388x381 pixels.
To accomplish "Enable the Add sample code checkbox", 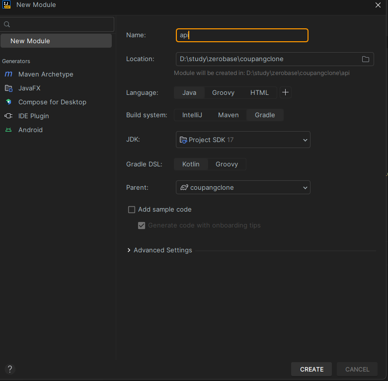I will point(132,210).
